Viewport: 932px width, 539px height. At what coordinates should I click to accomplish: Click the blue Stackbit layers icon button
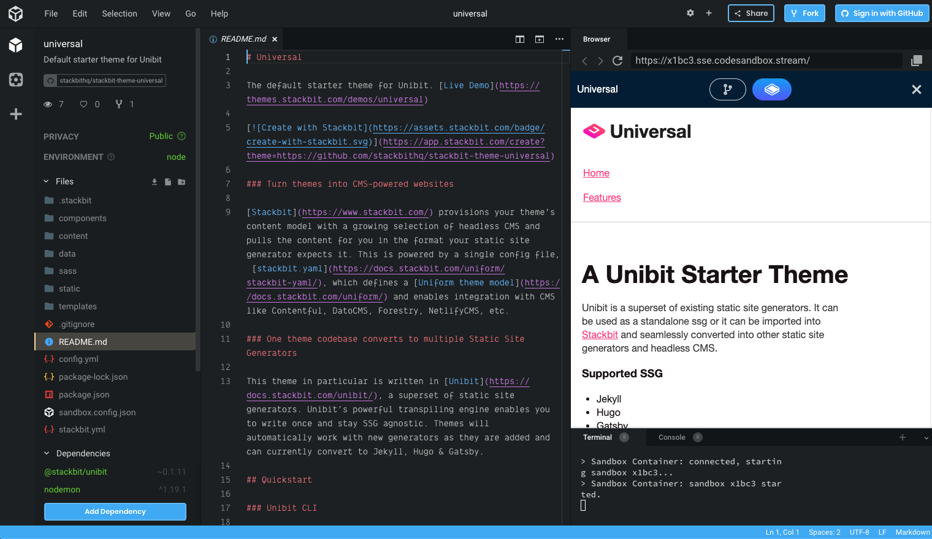(x=772, y=89)
